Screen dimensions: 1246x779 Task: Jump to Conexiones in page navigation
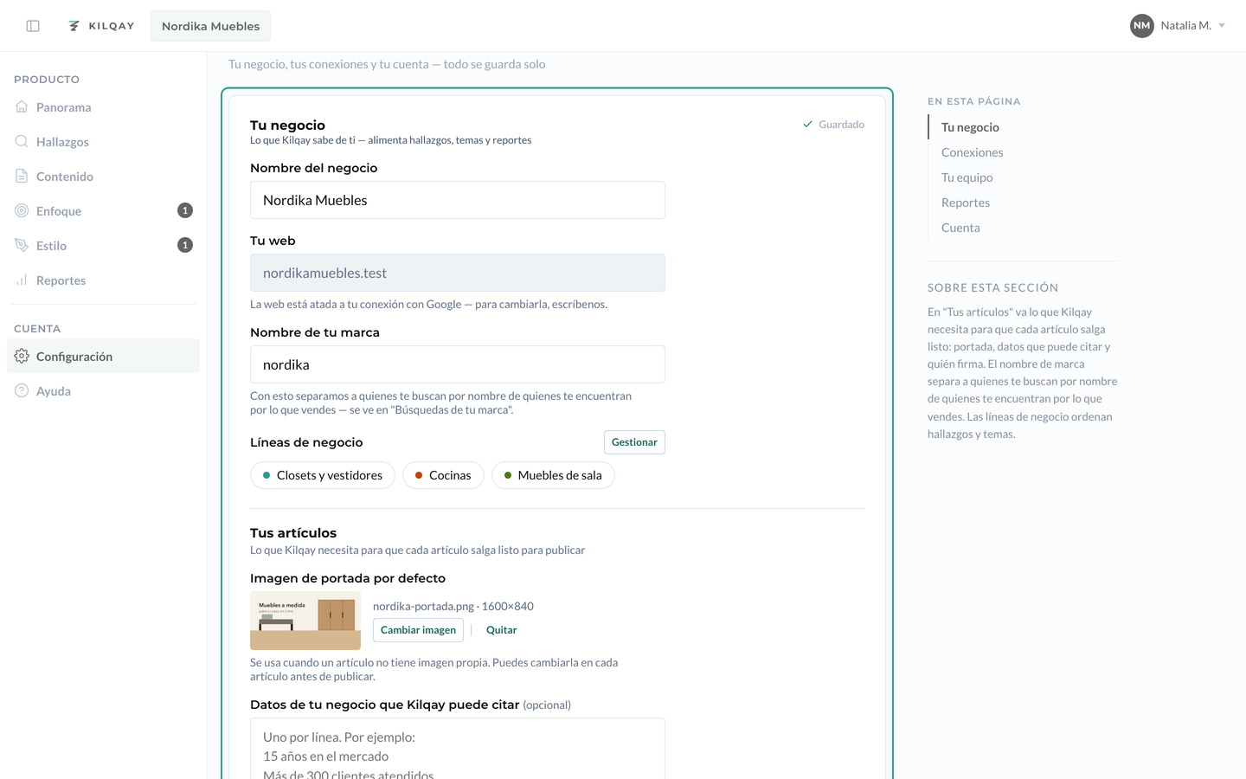click(973, 152)
